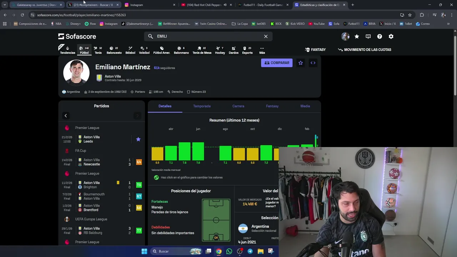
Task: Open the Fantasy link
Action: click(315, 50)
